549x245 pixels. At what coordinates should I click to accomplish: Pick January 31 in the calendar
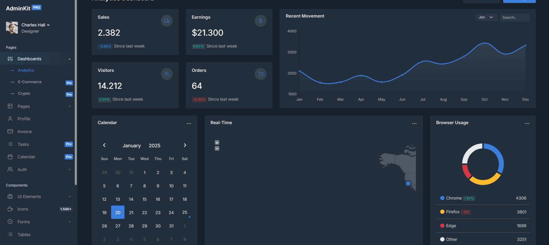pyautogui.click(x=171, y=226)
